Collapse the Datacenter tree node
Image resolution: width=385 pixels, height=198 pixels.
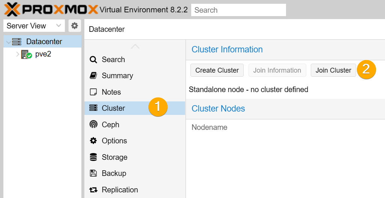9,42
